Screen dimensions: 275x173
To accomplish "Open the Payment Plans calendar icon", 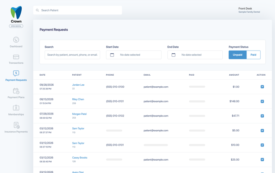I will point(16,91).
